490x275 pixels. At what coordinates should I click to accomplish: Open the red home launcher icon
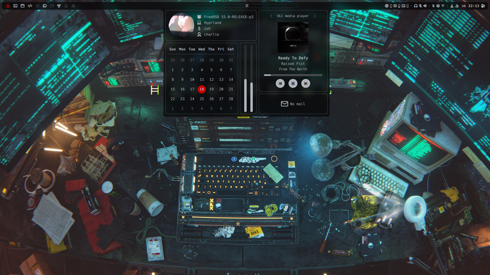[8, 6]
